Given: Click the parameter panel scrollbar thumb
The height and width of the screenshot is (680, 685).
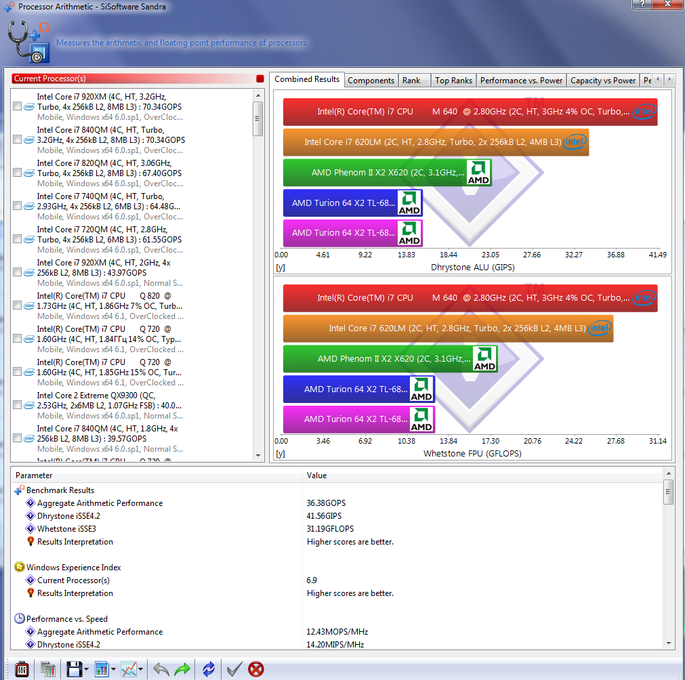Looking at the screenshot, I should tap(668, 492).
